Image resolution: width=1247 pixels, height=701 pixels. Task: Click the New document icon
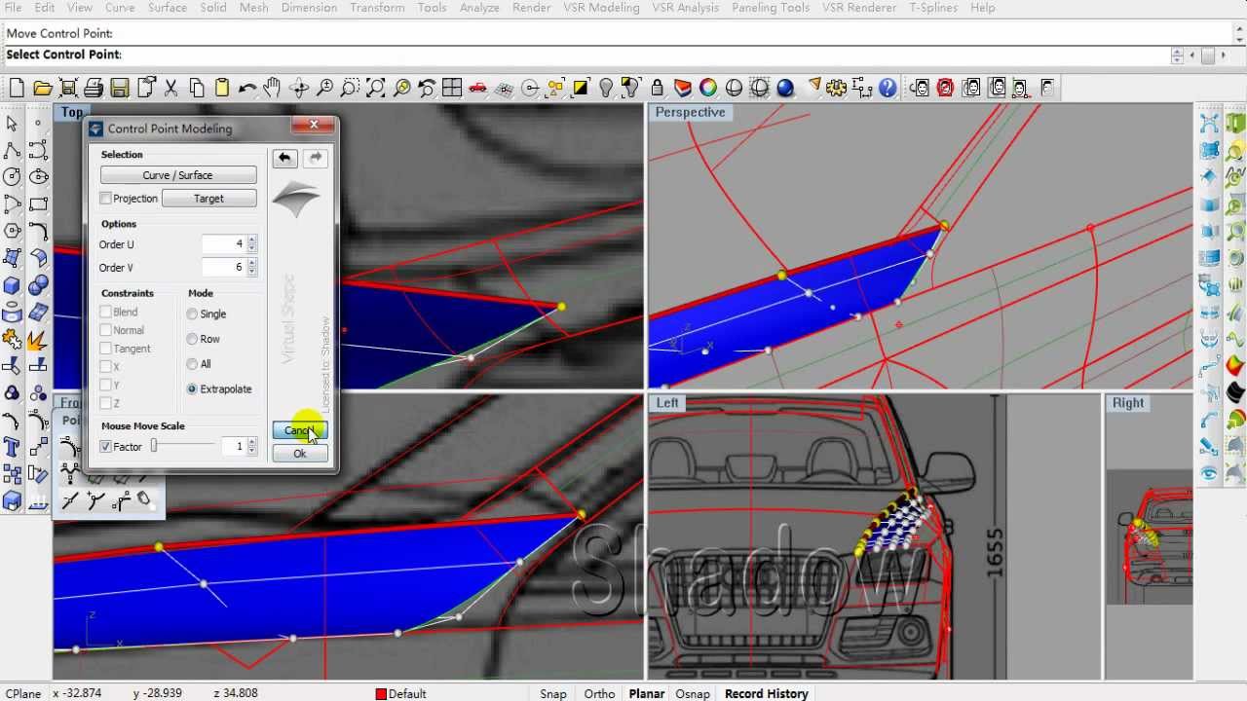(x=17, y=89)
